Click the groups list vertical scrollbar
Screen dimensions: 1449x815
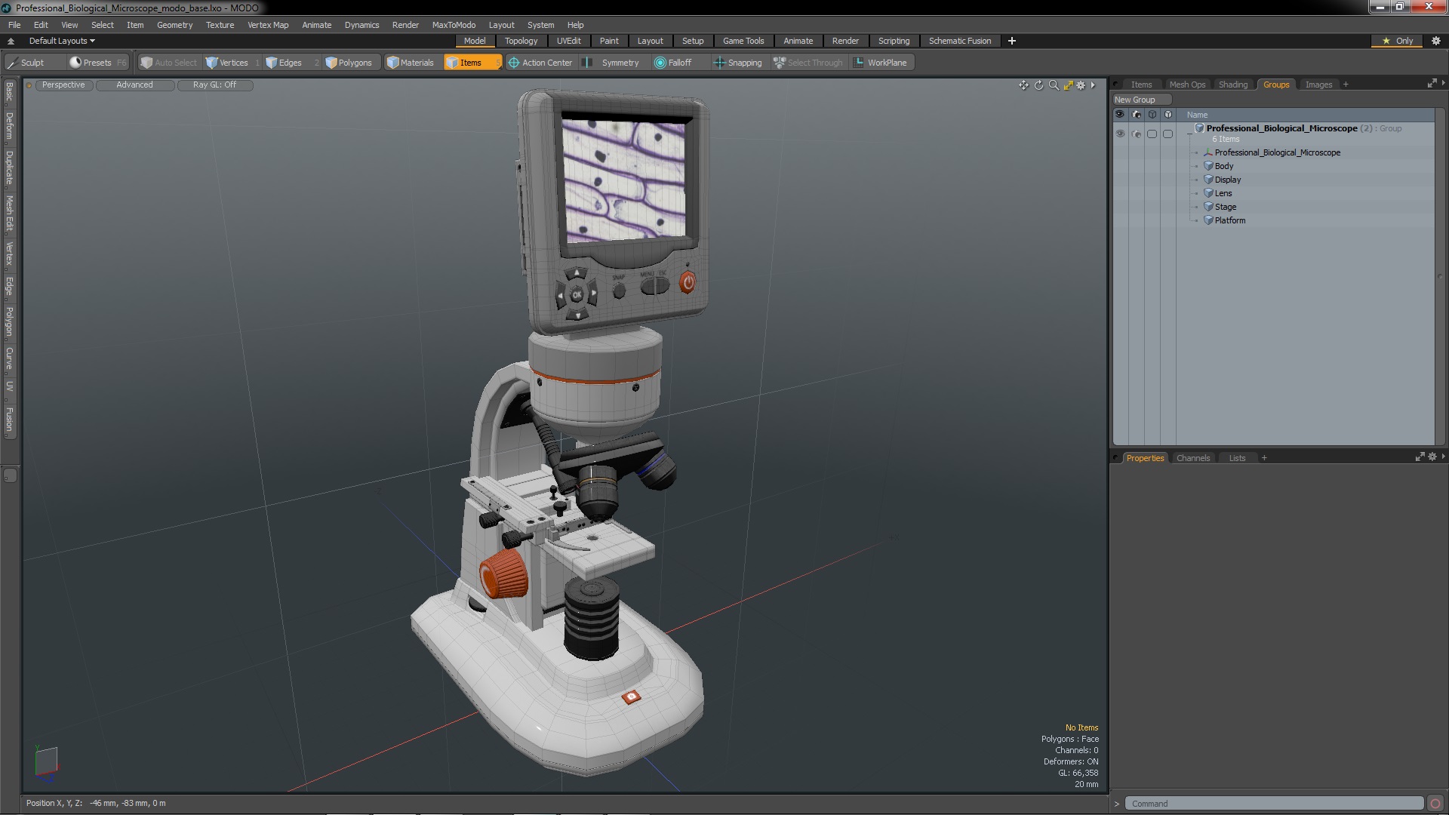tap(1440, 277)
